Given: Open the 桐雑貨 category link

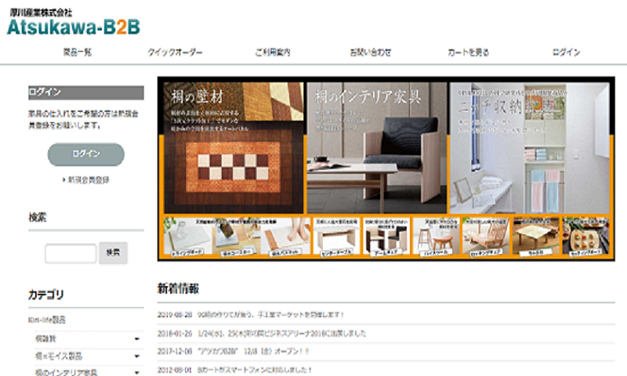Looking at the screenshot, I should pos(45,339).
